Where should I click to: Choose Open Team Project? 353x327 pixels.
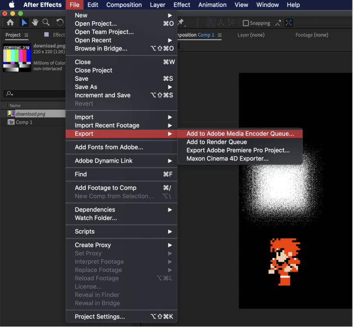(122, 32)
